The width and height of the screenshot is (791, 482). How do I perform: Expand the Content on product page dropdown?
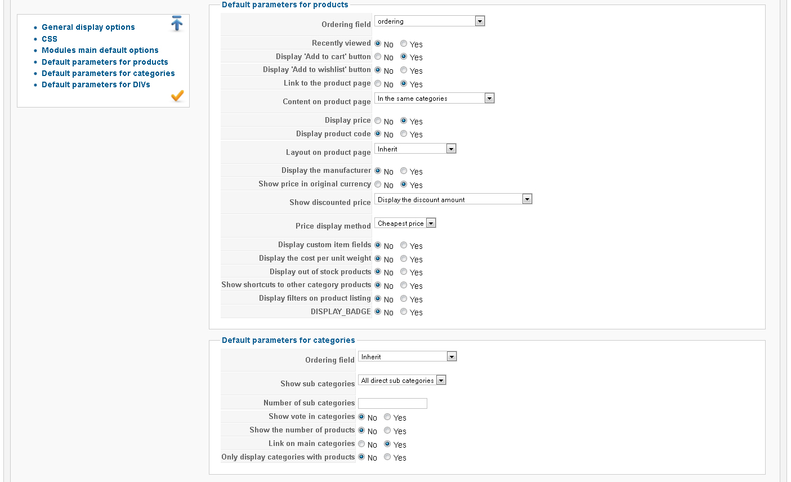434,99
